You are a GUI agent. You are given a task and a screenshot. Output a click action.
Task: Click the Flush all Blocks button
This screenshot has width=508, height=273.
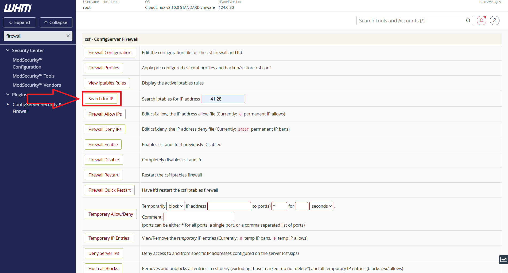pyautogui.click(x=103, y=268)
